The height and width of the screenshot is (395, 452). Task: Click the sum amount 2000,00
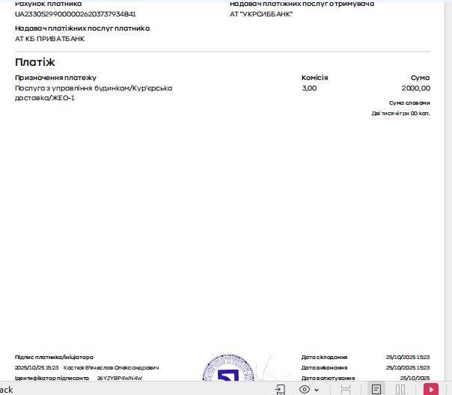(x=415, y=88)
